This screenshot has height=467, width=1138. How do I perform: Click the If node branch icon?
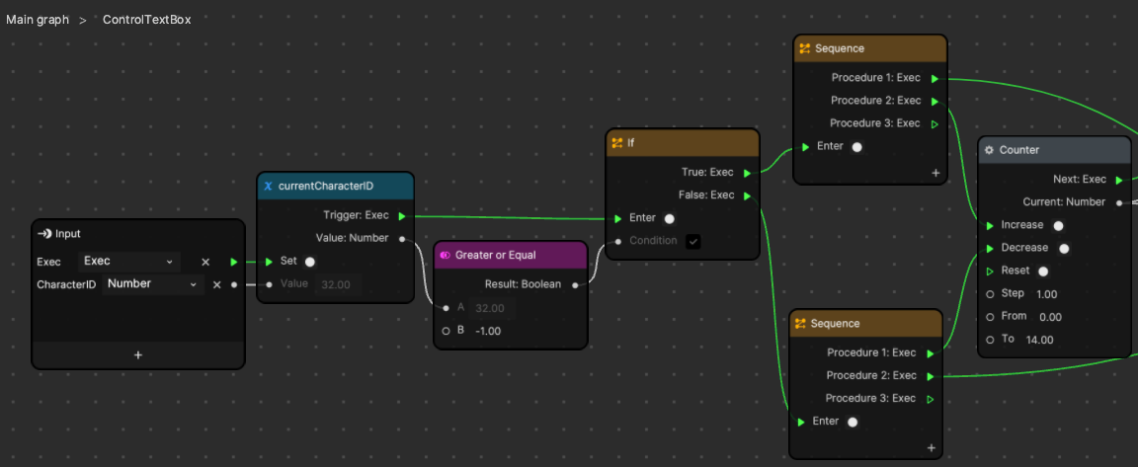(616, 143)
